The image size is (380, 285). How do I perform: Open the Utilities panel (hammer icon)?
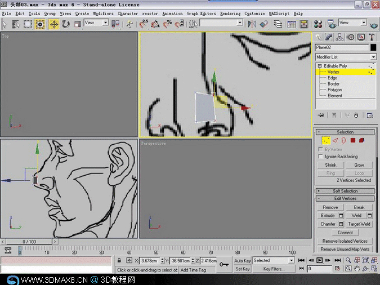pyautogui.click(x=372, y=37)
